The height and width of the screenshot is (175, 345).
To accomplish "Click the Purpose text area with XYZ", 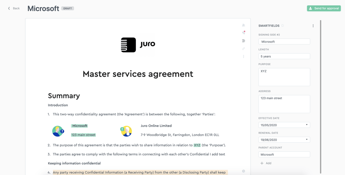I will click(x=284, y=77).
